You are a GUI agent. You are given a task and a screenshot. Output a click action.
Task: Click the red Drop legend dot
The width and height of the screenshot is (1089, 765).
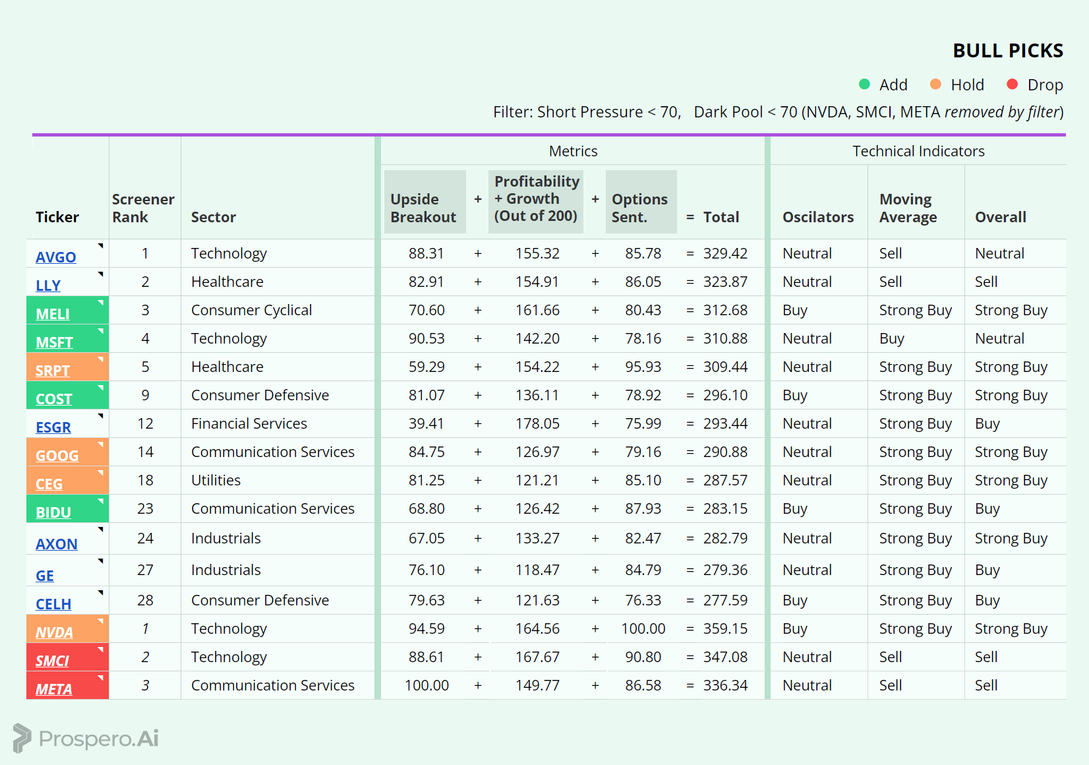click(1013, 84)
